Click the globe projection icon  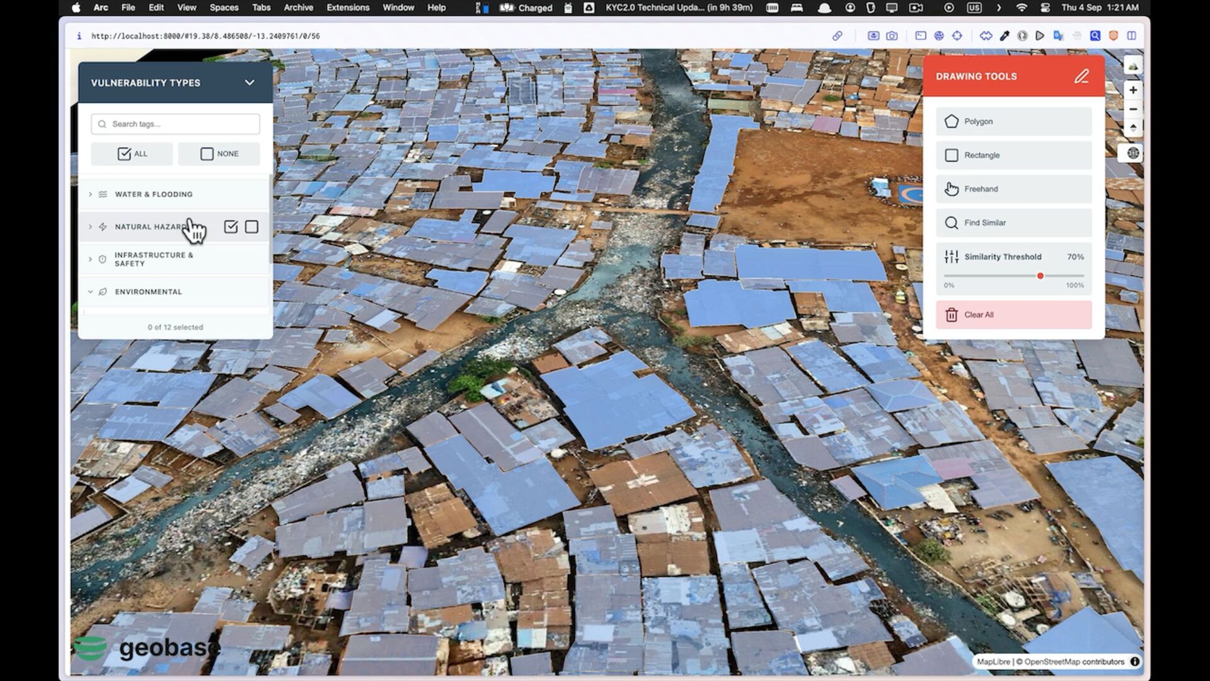[1132, 153]
